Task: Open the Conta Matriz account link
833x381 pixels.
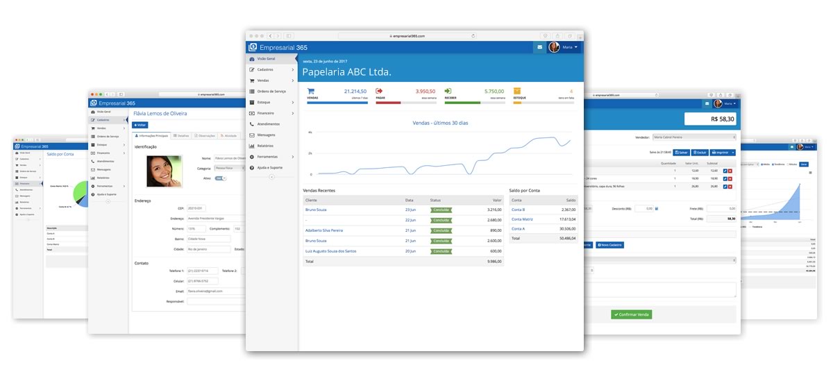Action: (x=521, y=219)
